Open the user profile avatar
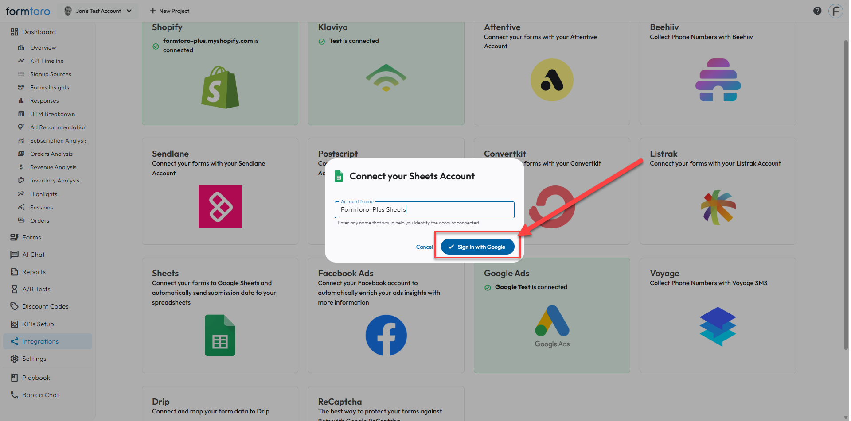 835,11
